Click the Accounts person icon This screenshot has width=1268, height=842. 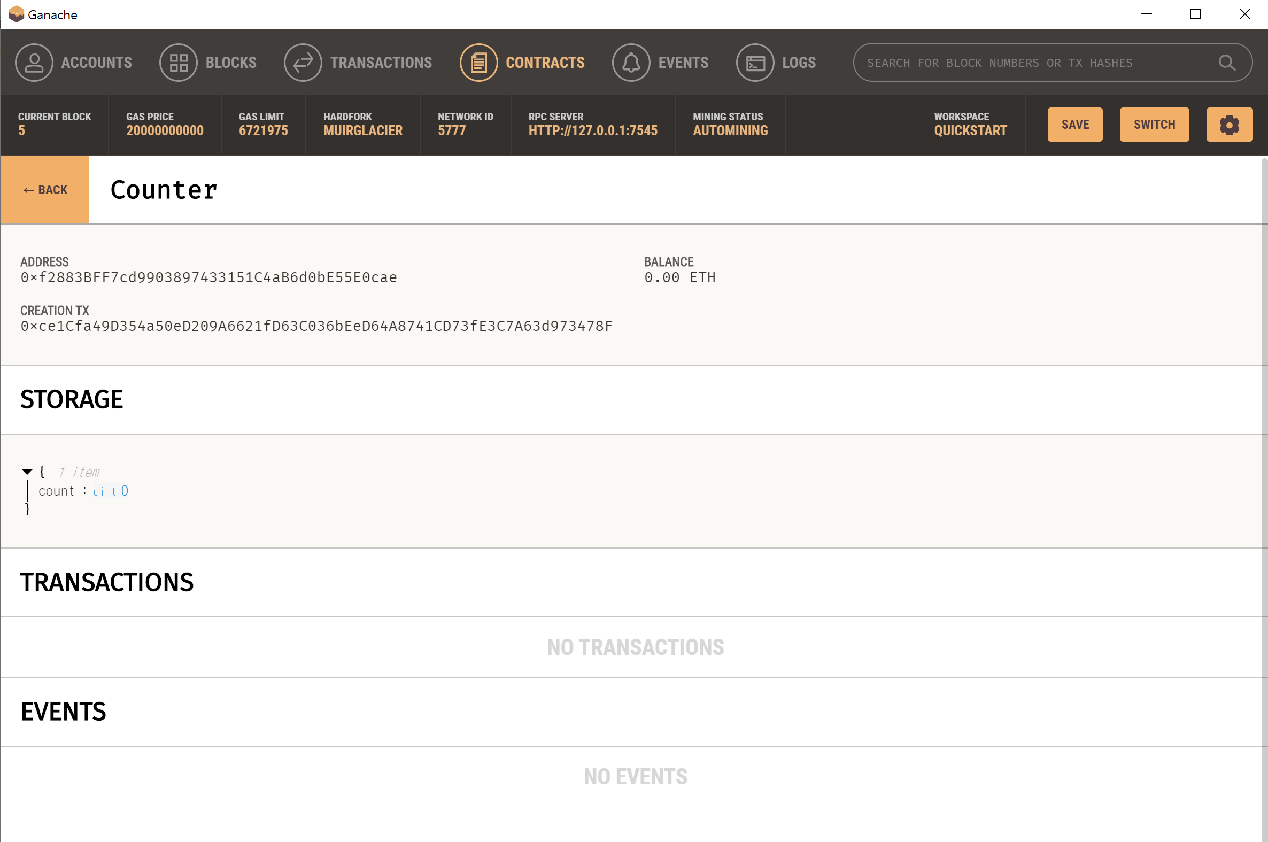tap(34, 63)
